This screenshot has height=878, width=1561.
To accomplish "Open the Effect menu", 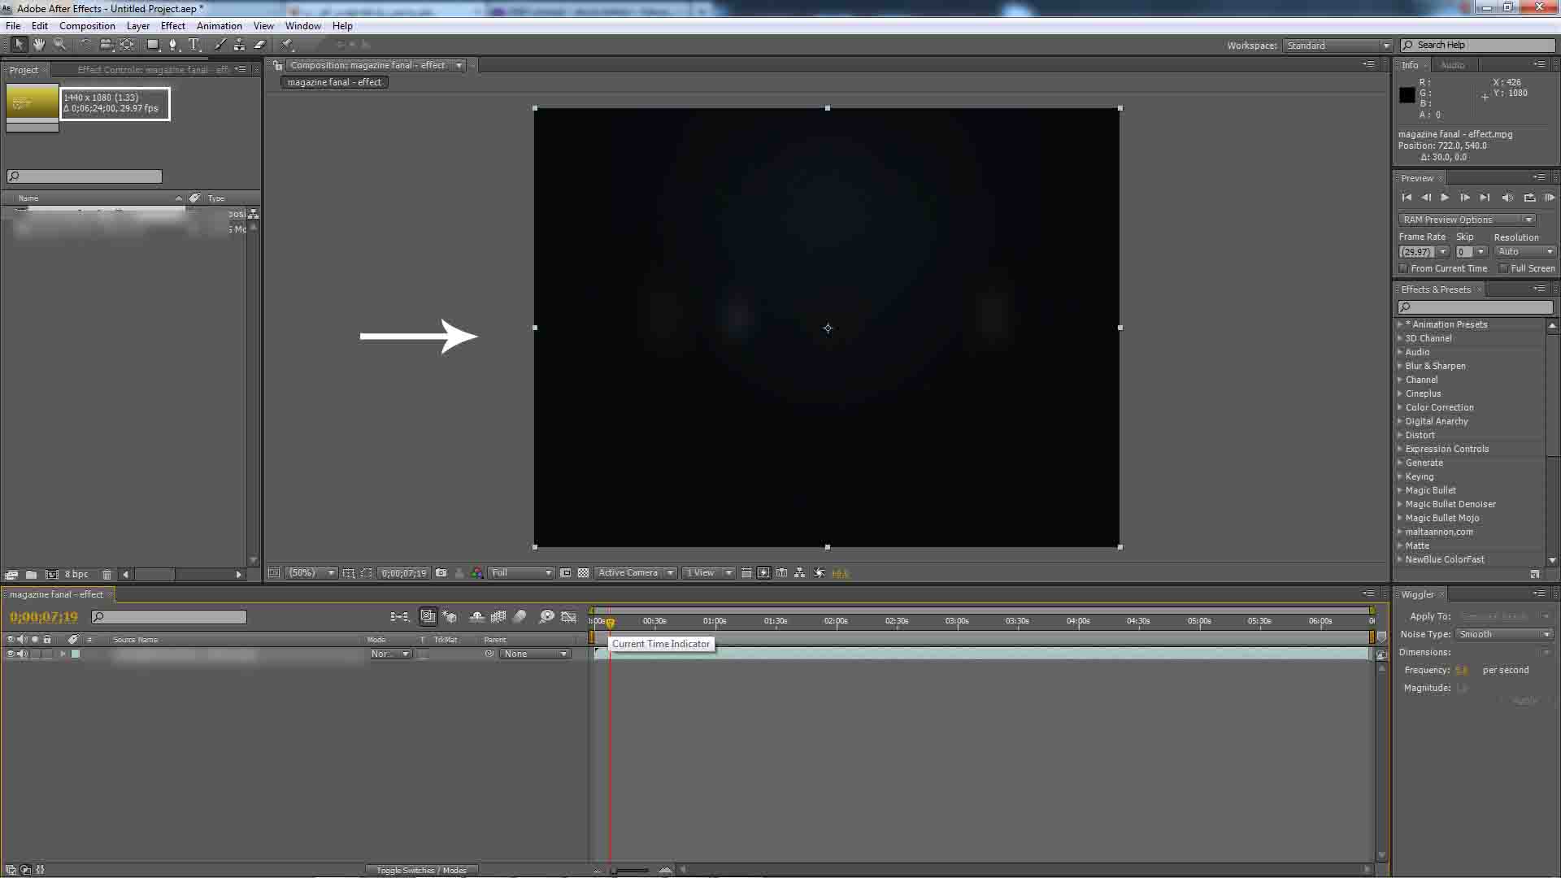I will coord(172,24).
